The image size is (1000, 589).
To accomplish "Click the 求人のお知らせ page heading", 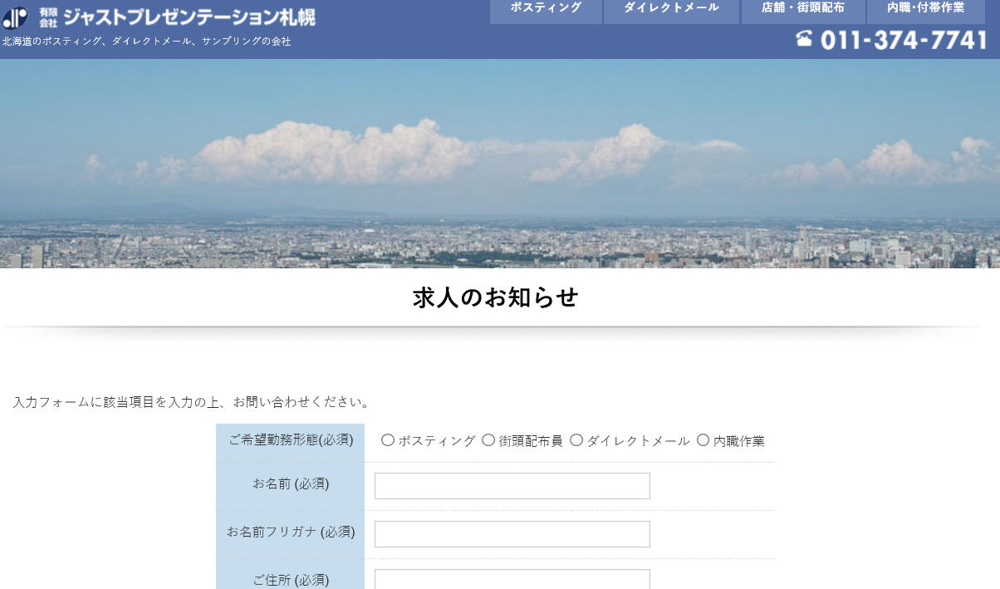I will pyautogui.click(x=495, y=297).
